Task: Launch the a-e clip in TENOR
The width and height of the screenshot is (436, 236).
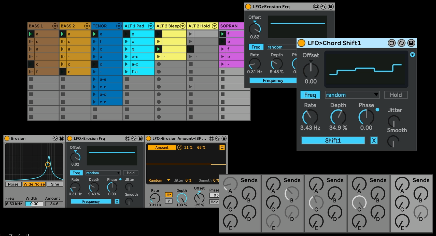Action: click(x=94, y=79)
